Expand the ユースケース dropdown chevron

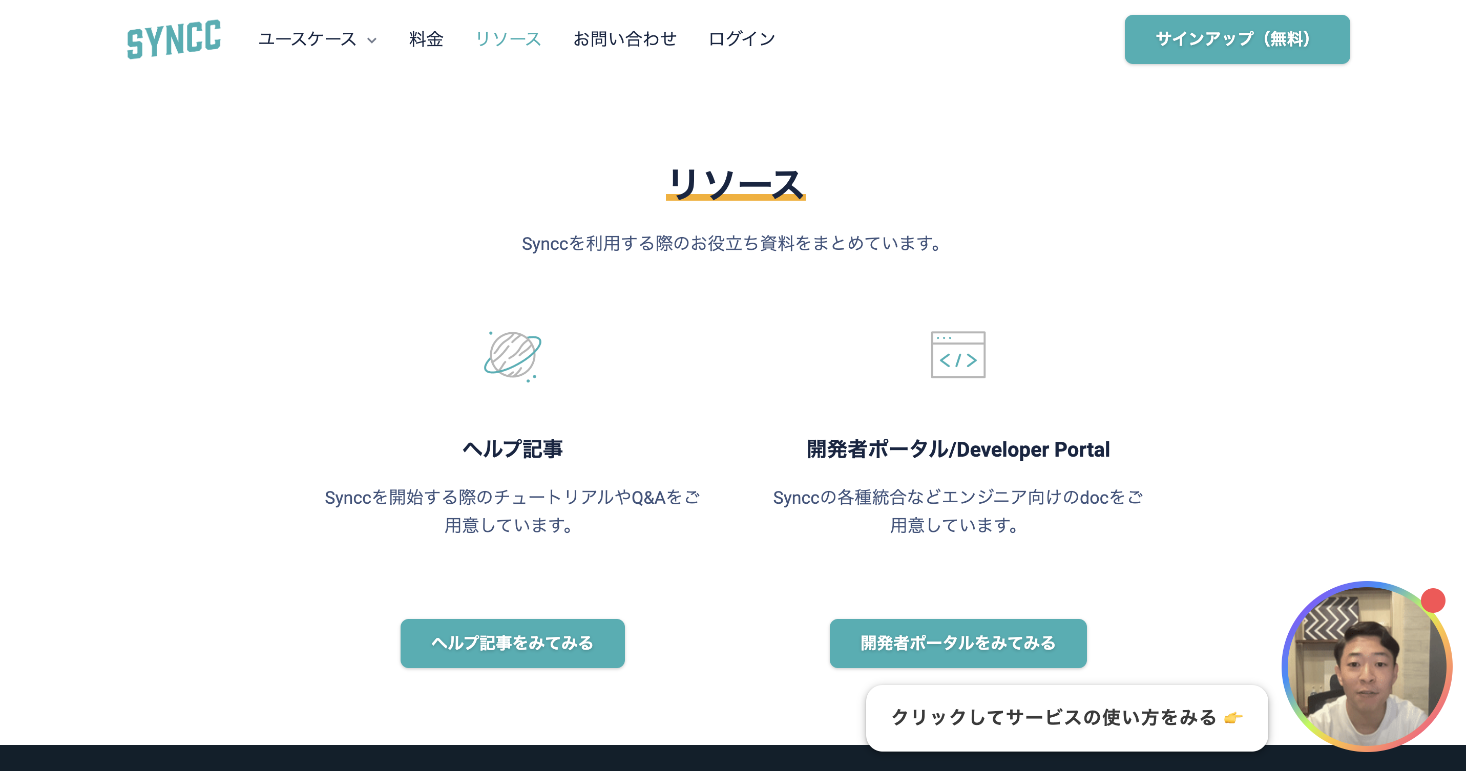click(371, 40)
